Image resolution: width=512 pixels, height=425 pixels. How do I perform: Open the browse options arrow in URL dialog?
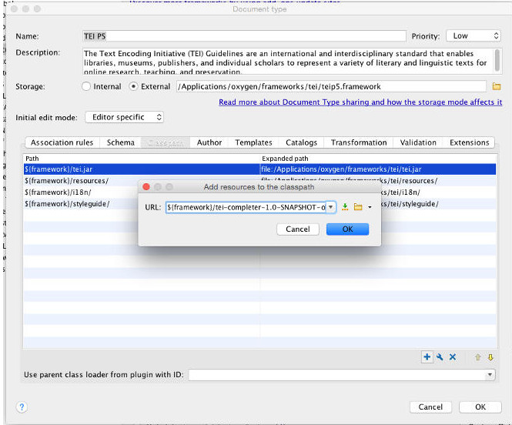pyautogui.click(x=370, y=207)
